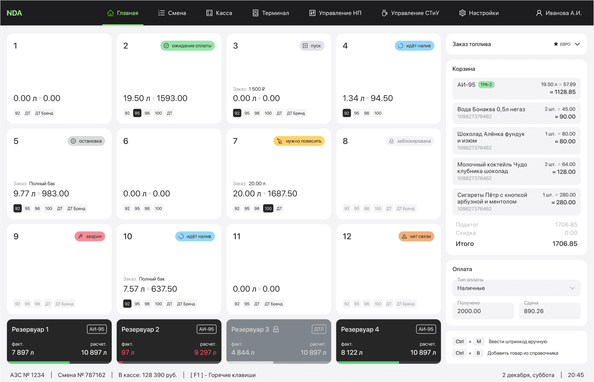Click the Касса register icon

(x=209, y=13)
